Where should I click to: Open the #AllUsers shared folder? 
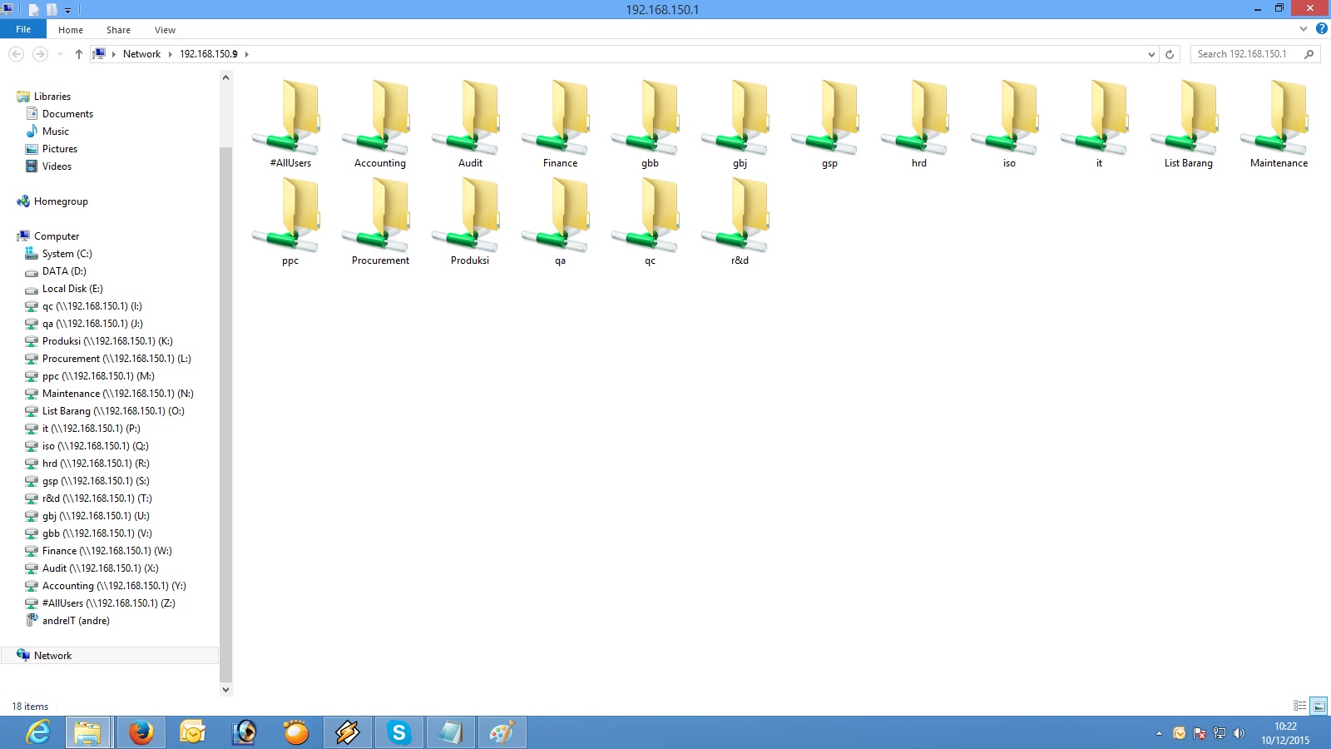click(x=289, y=119)
